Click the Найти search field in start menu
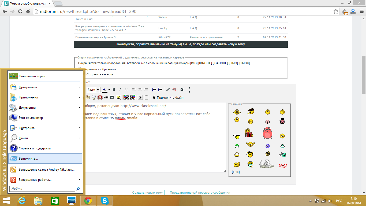This screenshot has height=206, width=366. (x=42, y=189)
